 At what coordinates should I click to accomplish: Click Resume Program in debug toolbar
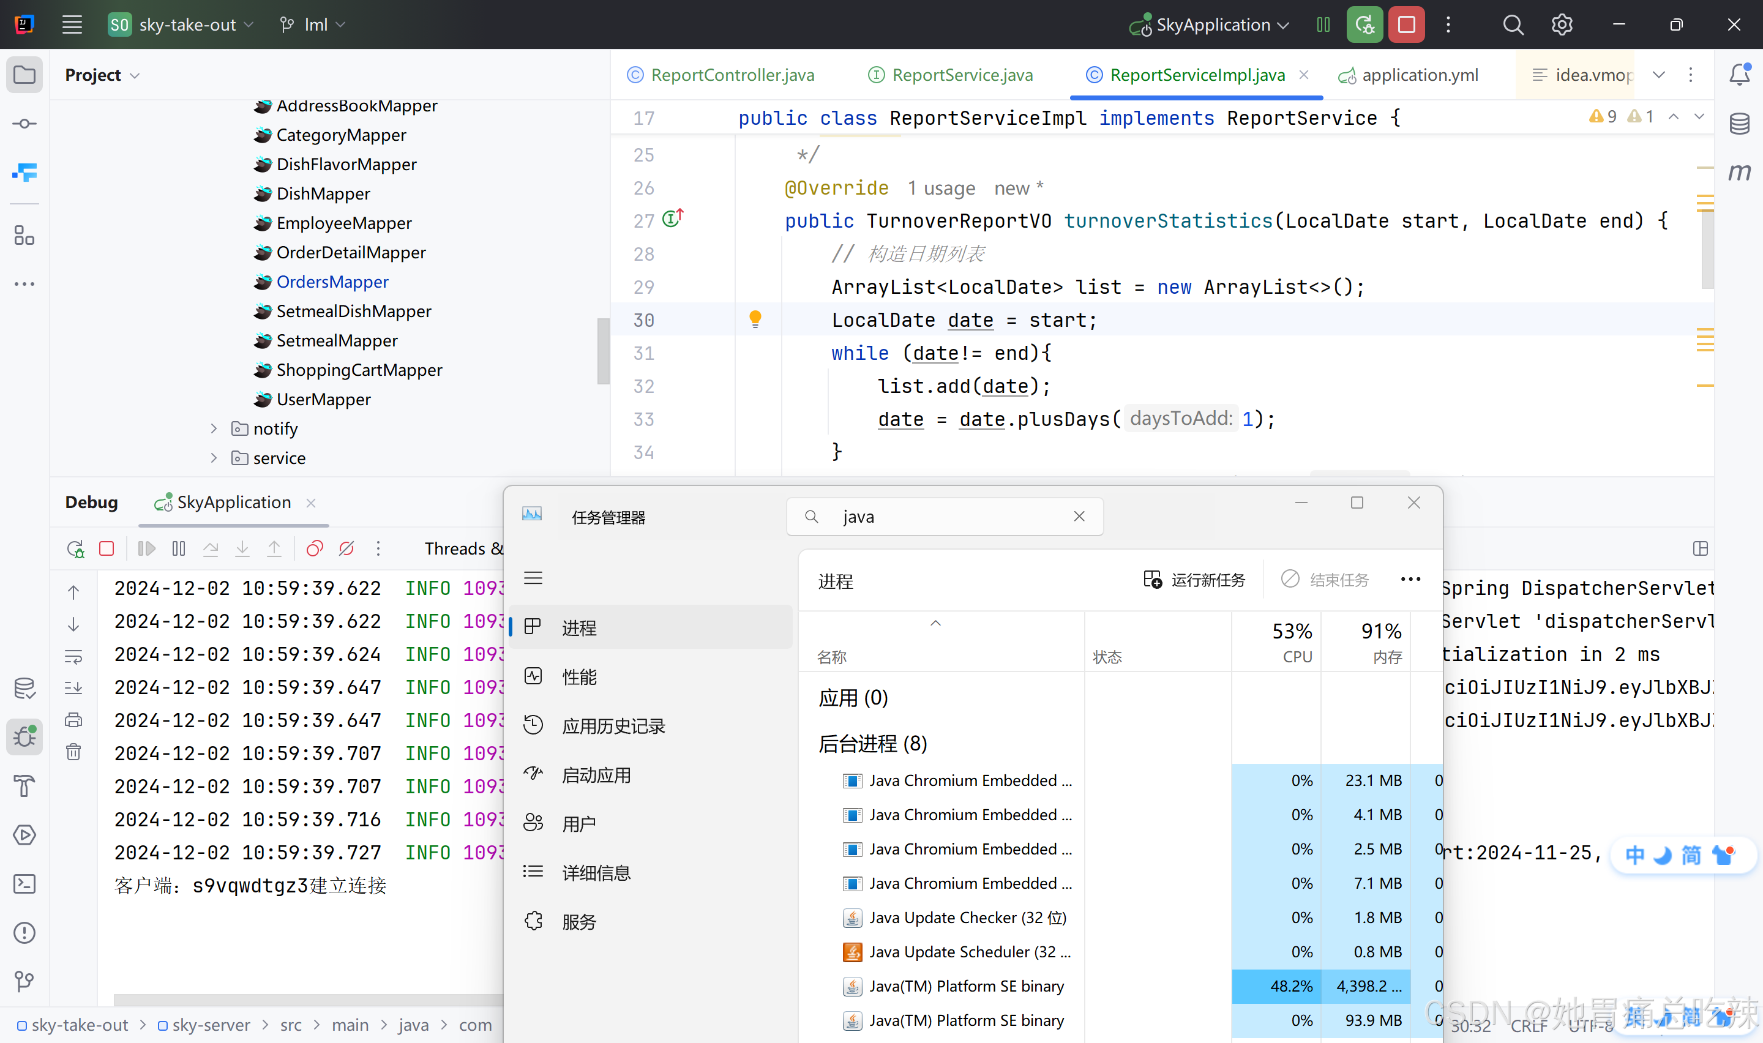click(146, 548)
